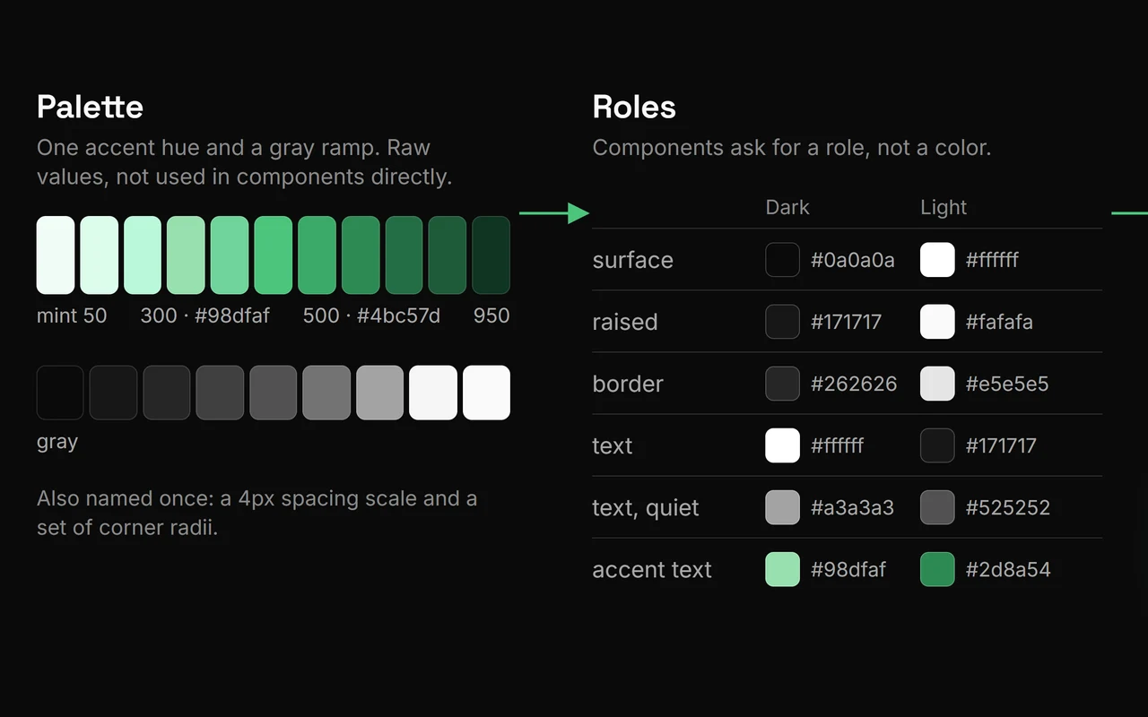Click the 'text, quiet' Dark swatch
The image size is (1148, 717).
tap(782, 507)
